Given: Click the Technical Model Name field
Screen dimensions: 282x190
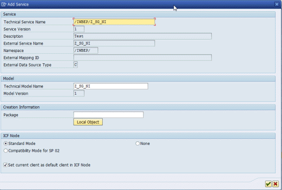Looking at the screenshot, I should [111, 86].
